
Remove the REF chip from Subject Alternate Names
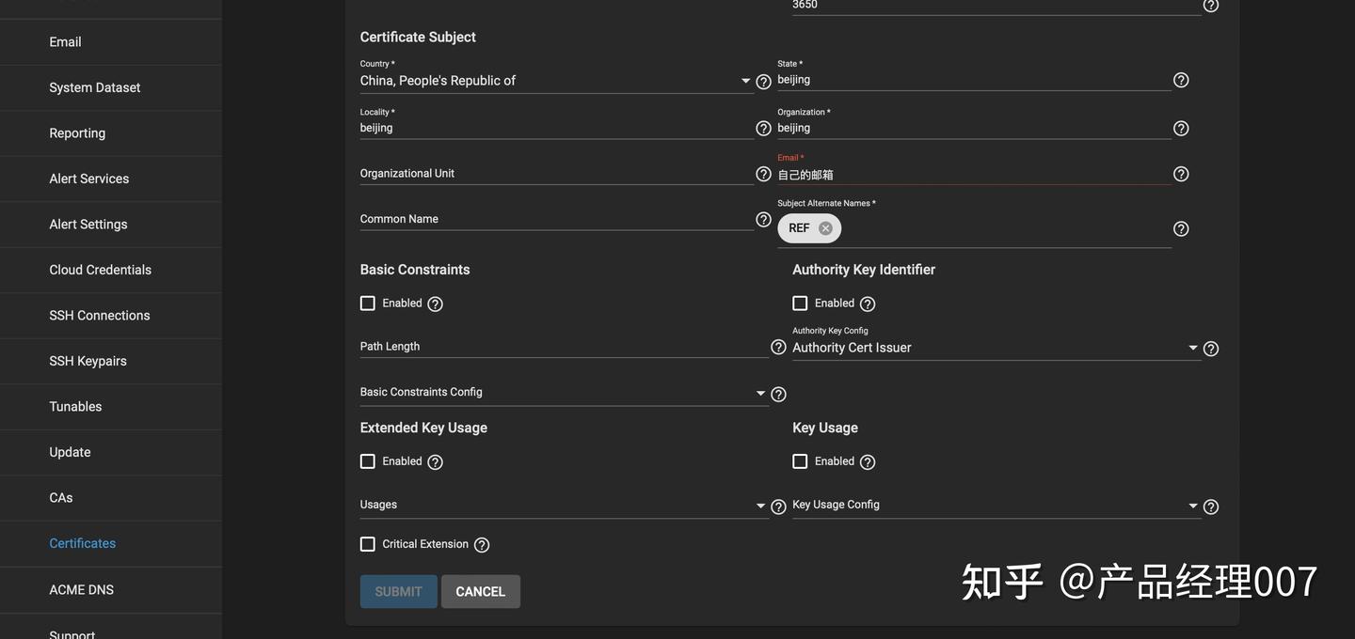(825, 228)
